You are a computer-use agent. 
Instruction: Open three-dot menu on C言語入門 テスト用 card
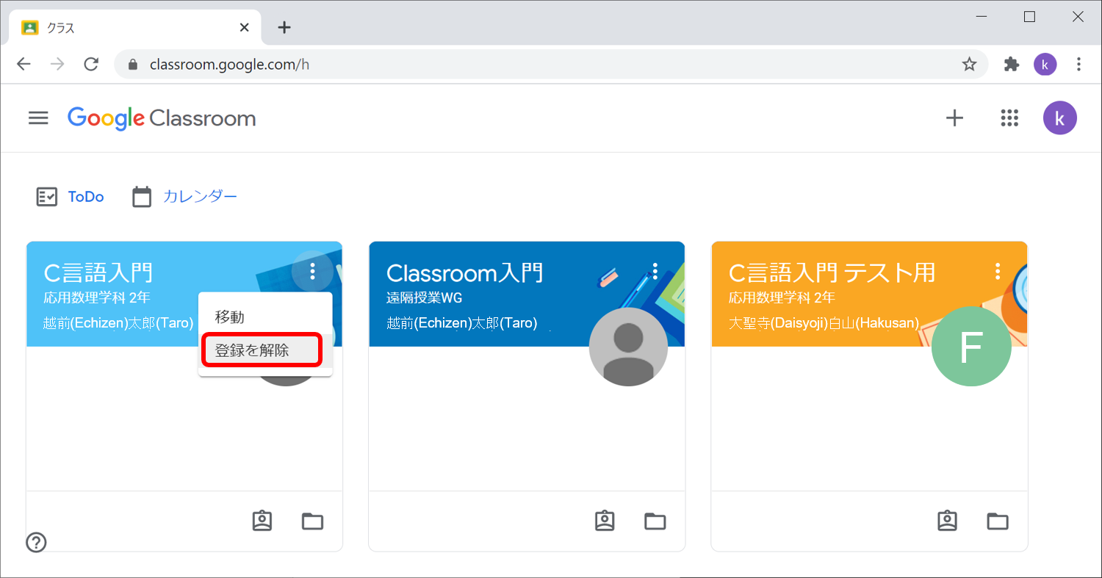pos(997,271)
